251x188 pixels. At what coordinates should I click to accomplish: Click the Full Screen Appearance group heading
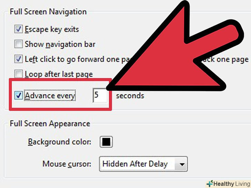click(x=50, y=124)
